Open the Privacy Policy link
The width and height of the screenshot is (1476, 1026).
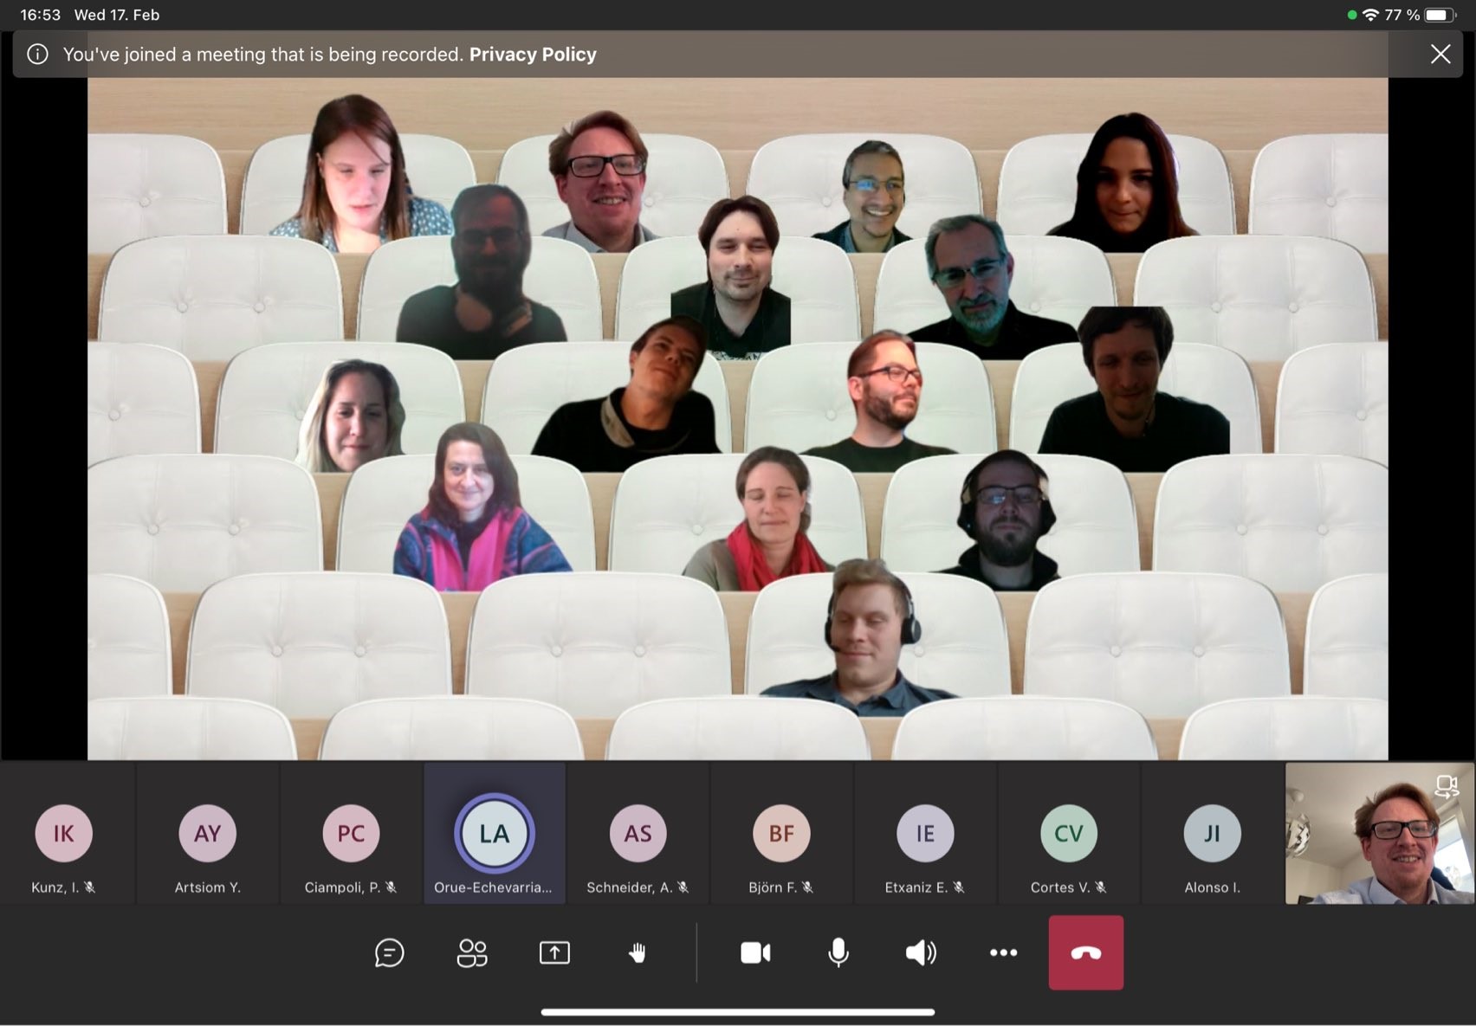[x=533, y=54]
